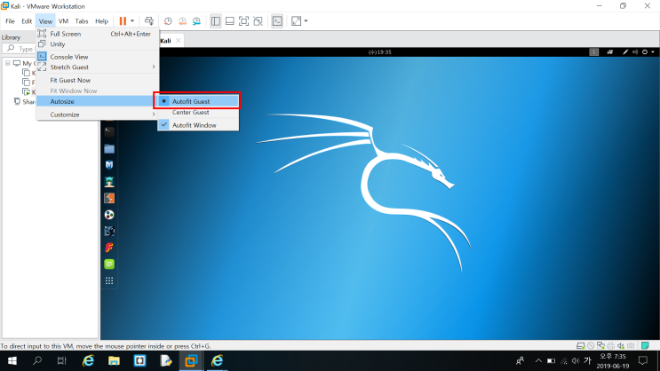Expand the Customize submenu
Image resolution: width=660 pixels, height=371 pixels.
98,114
